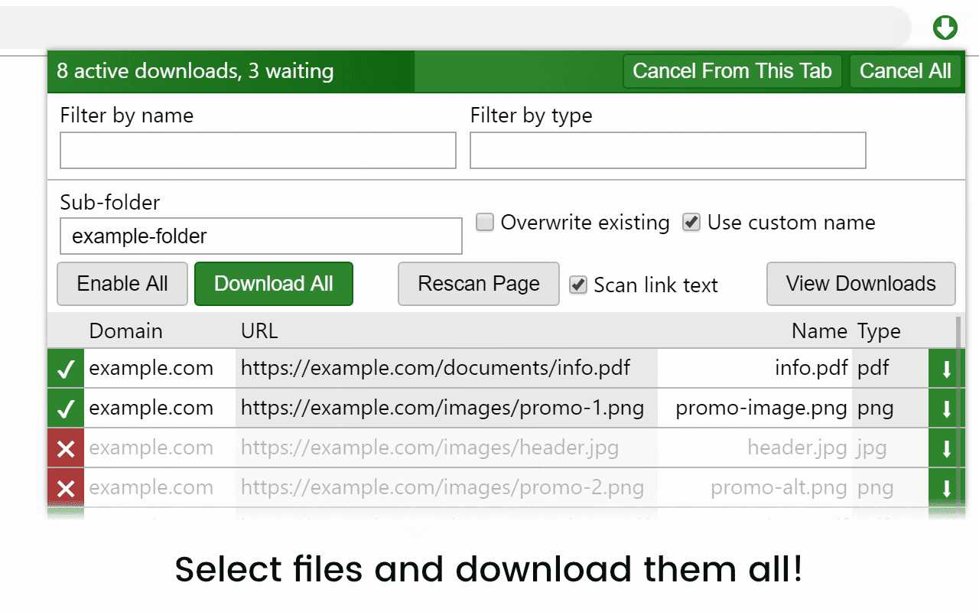
Task: Download info.pdf using its row arrow
Action: pyautogui.click(x=946, y=369)
